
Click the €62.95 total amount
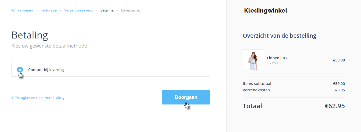click(334, 106)
